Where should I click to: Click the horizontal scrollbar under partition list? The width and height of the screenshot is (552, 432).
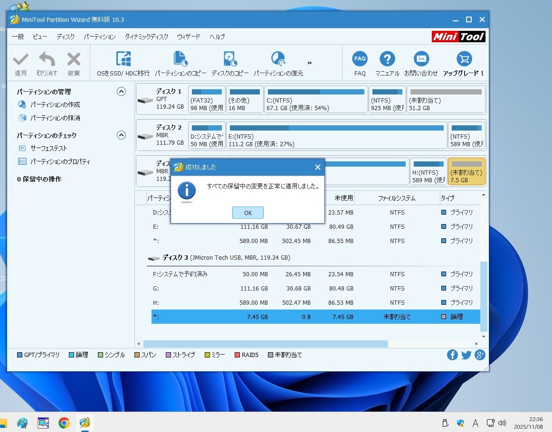265,344
